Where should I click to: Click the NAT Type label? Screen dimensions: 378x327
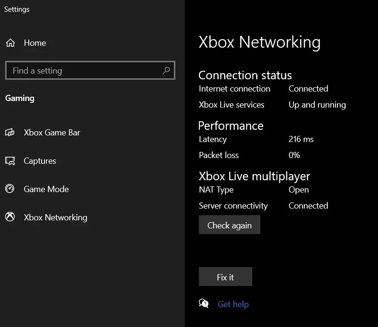[x=216, y=190]
